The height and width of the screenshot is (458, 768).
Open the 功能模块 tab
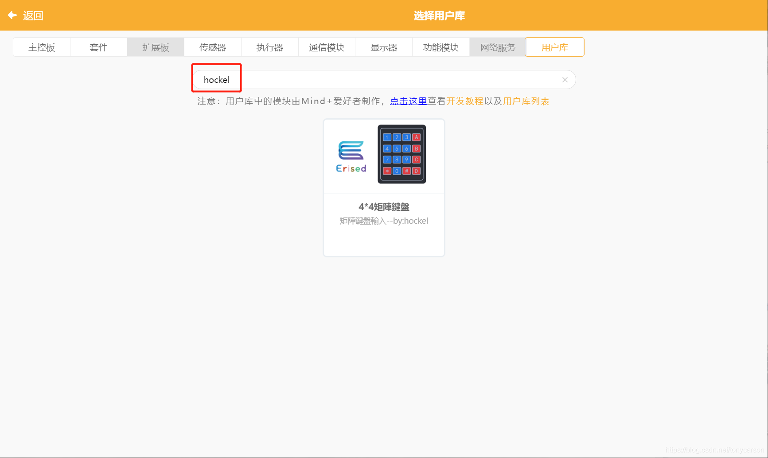tap(441, 47)
